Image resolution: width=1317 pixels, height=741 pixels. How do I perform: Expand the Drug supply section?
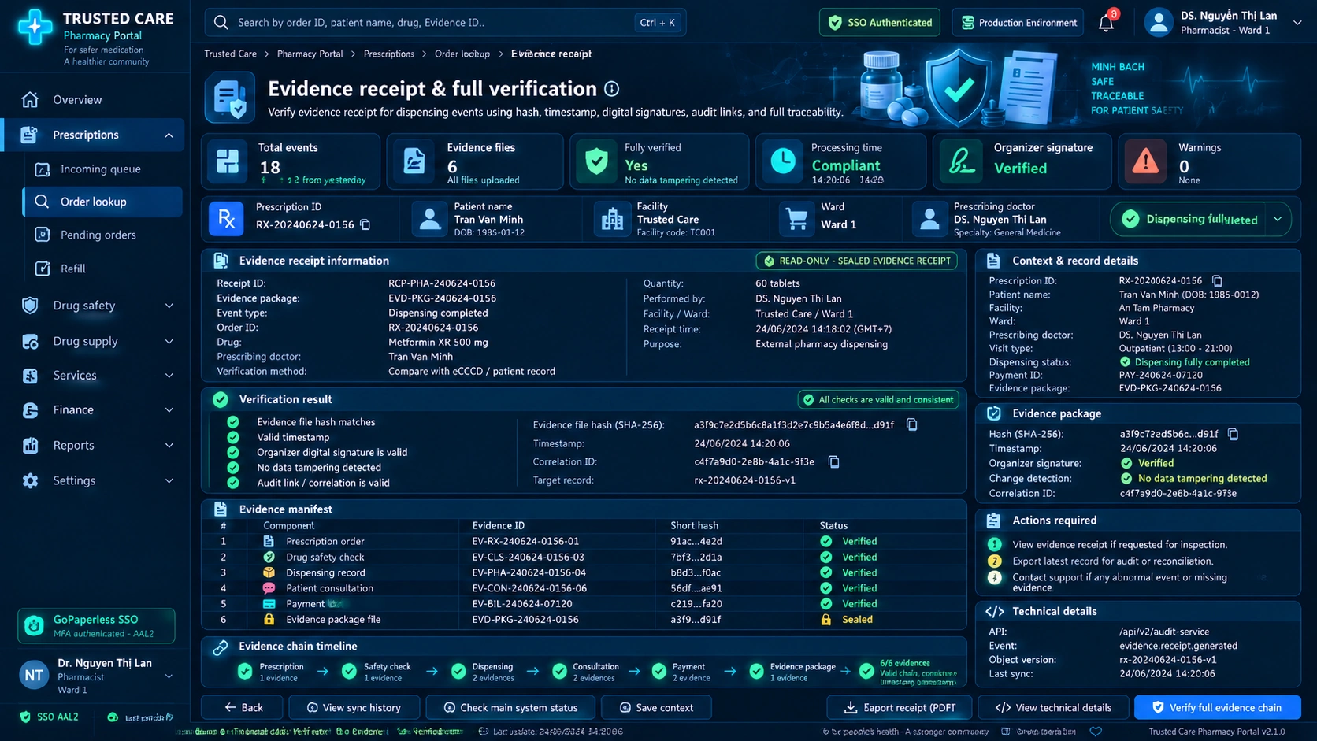pos(169,342)
